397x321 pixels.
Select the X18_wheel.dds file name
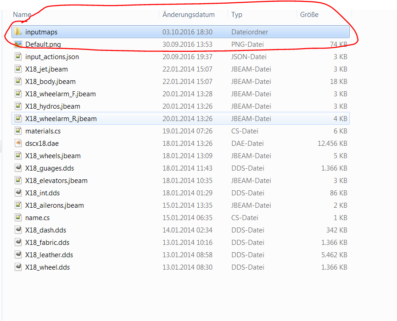pyautogui.click(x=47, y=267)
